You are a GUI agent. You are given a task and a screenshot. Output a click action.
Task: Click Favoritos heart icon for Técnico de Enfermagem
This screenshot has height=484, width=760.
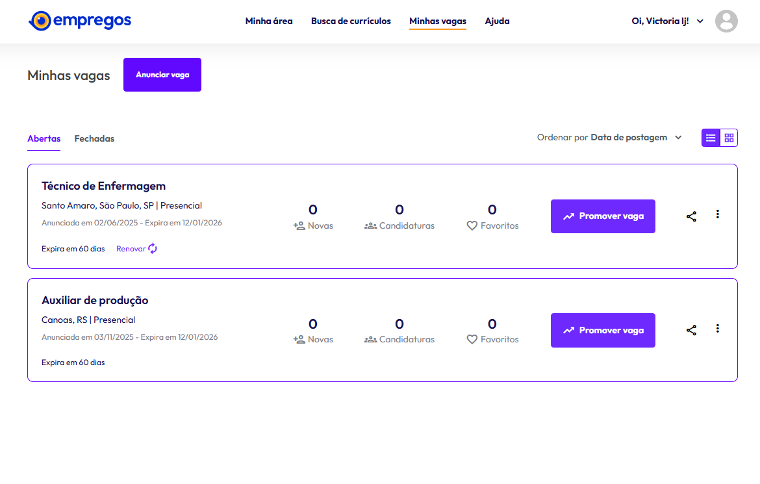click(x=472, y=226)
